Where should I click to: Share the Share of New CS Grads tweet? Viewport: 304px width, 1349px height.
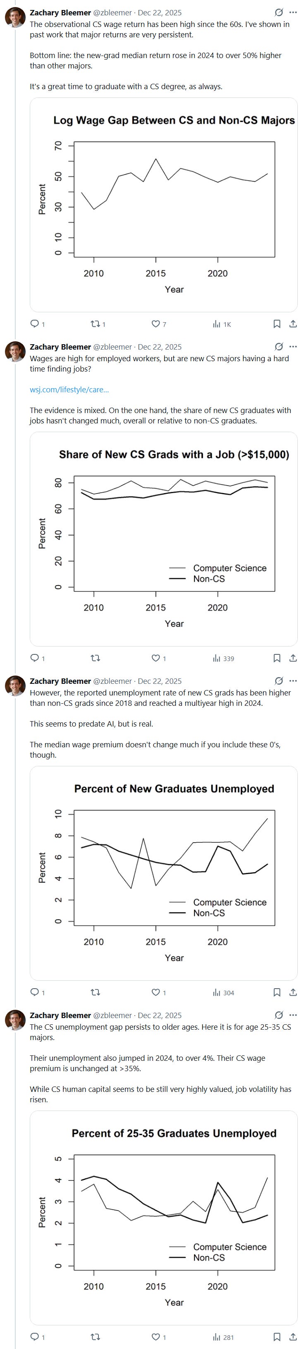click(x=293, y=658)
